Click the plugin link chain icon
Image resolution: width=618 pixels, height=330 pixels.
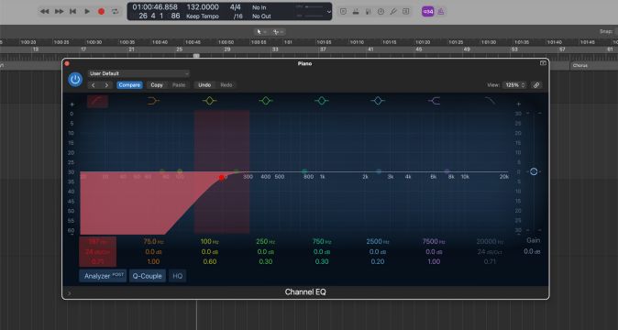point(536,85)
